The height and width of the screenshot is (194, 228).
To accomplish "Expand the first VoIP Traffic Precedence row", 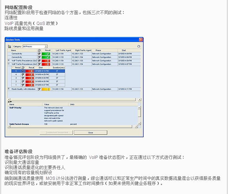I will tap(9, 60).
